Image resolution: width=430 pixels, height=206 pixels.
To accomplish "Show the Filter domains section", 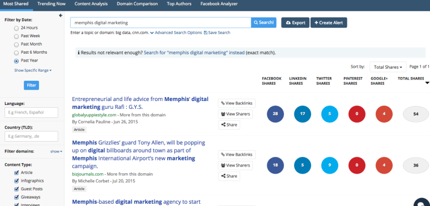I will pos(56,151).
